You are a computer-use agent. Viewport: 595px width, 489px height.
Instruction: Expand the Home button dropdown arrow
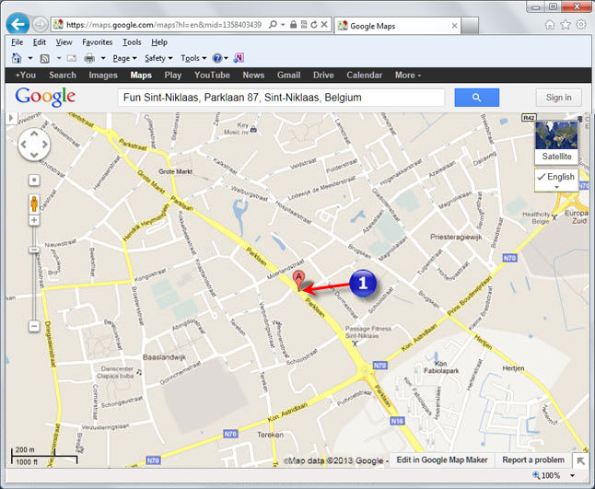(30, 58)
